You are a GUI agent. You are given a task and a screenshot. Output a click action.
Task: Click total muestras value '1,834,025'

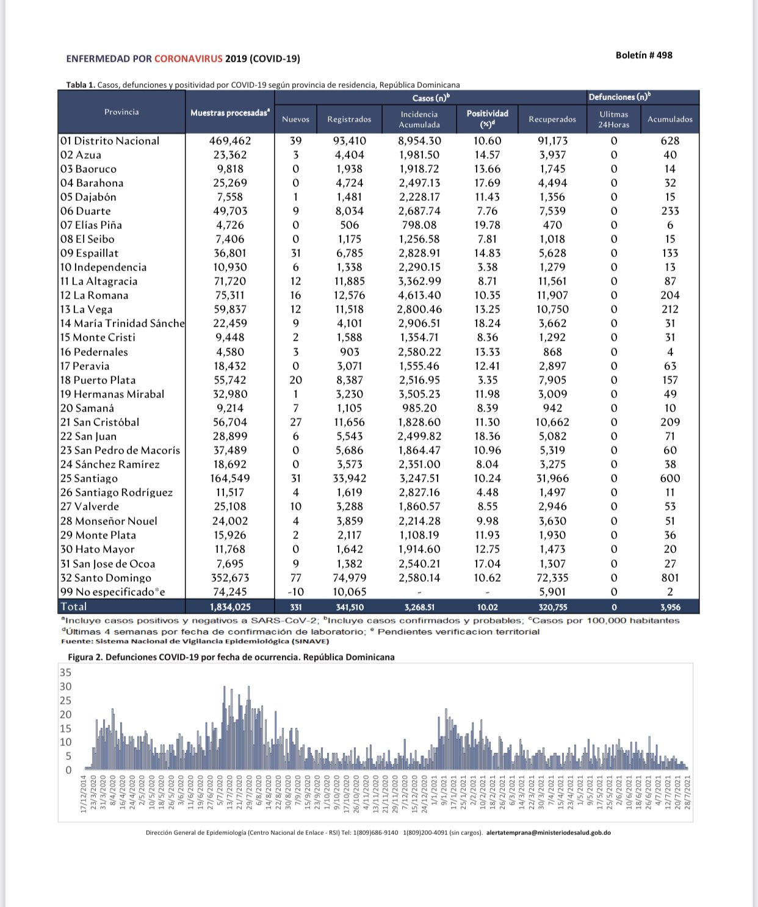[x=230, y=607]
